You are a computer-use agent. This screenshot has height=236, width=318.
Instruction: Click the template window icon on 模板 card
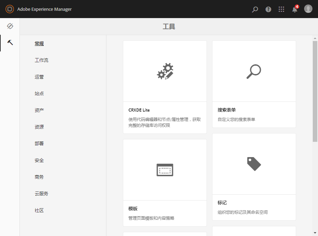click(165, 170)
